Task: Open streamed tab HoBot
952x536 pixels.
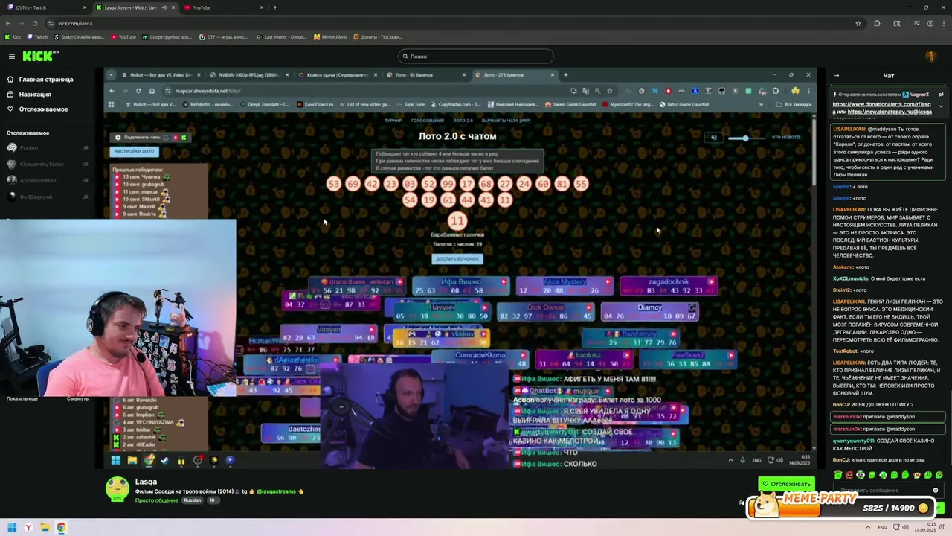Action: pyautogui.click(x=161, y=74)
